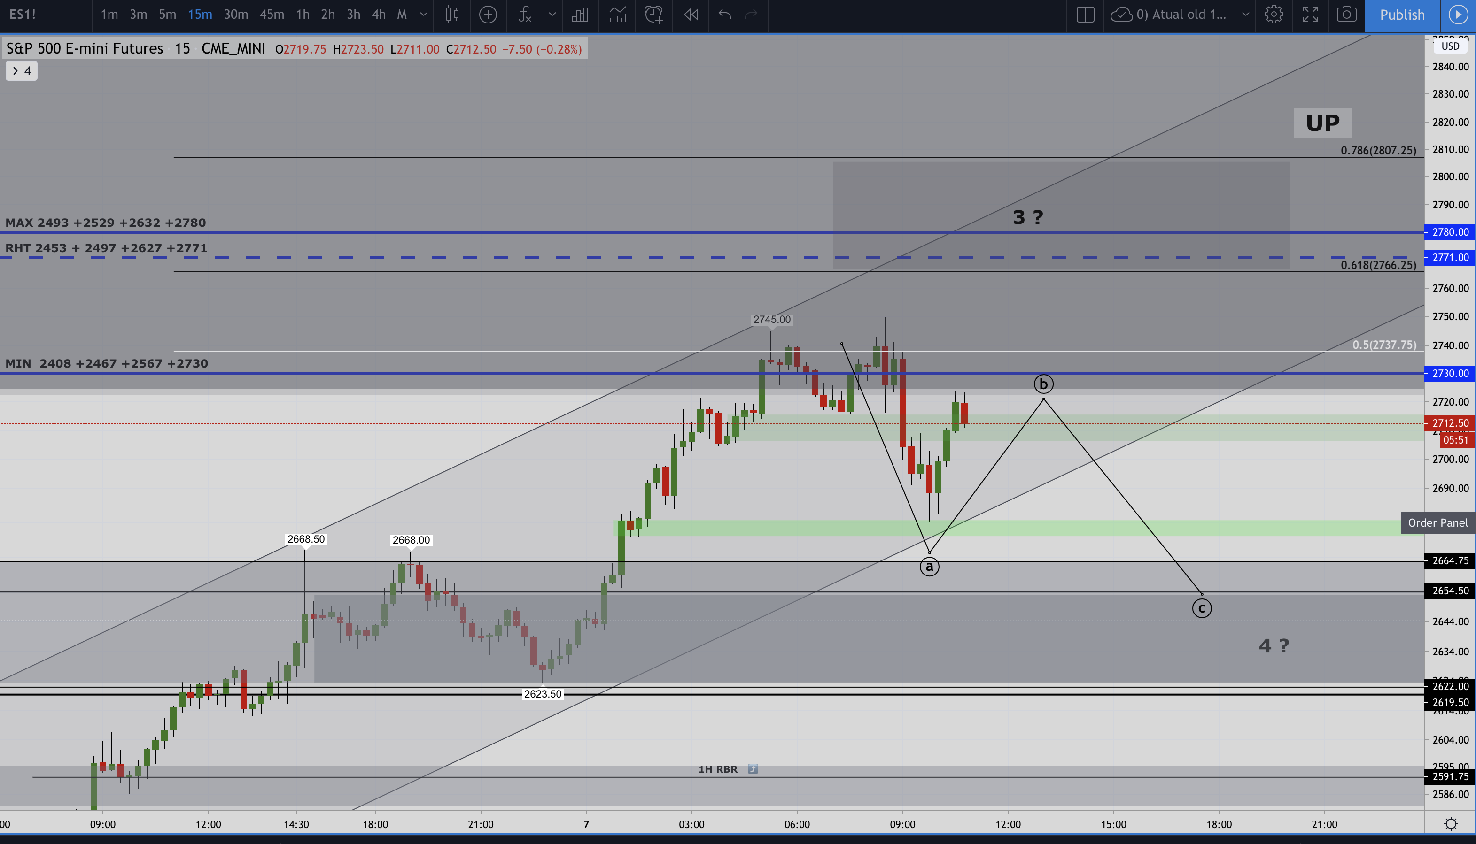Open the Atual old saved layout dropdown
Viewport: 1476px width, 844px height.
(1244, 15)
